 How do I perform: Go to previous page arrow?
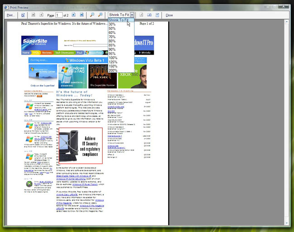(42, 15)
